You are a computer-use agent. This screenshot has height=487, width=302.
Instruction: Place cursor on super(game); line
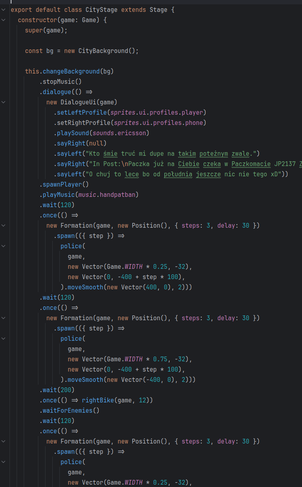pos(46,30)
